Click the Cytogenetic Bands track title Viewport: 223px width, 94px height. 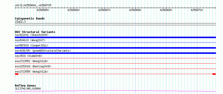30,18
